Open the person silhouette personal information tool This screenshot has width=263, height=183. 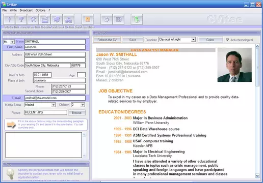coord(9,20)
